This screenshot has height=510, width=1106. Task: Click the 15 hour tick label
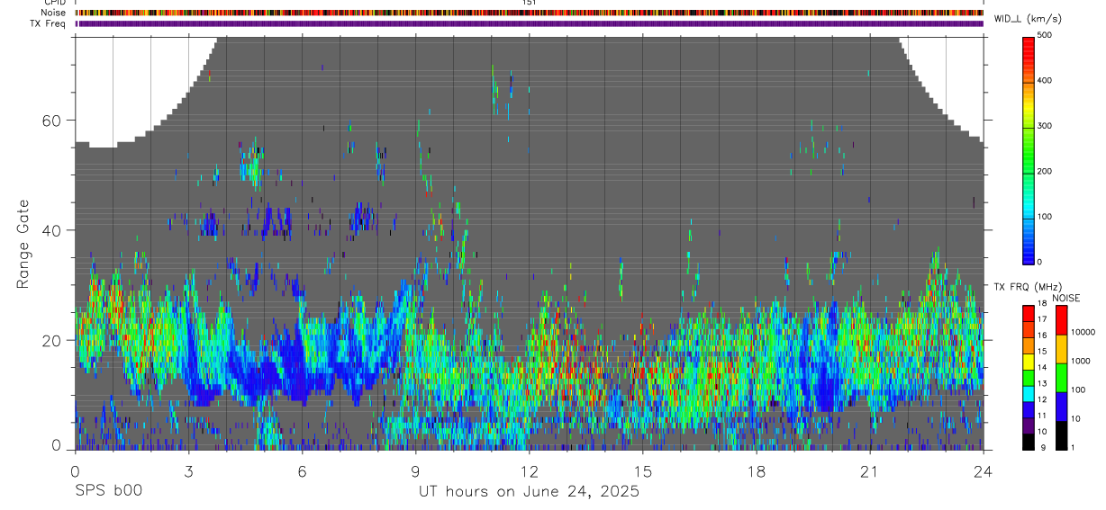642,471
